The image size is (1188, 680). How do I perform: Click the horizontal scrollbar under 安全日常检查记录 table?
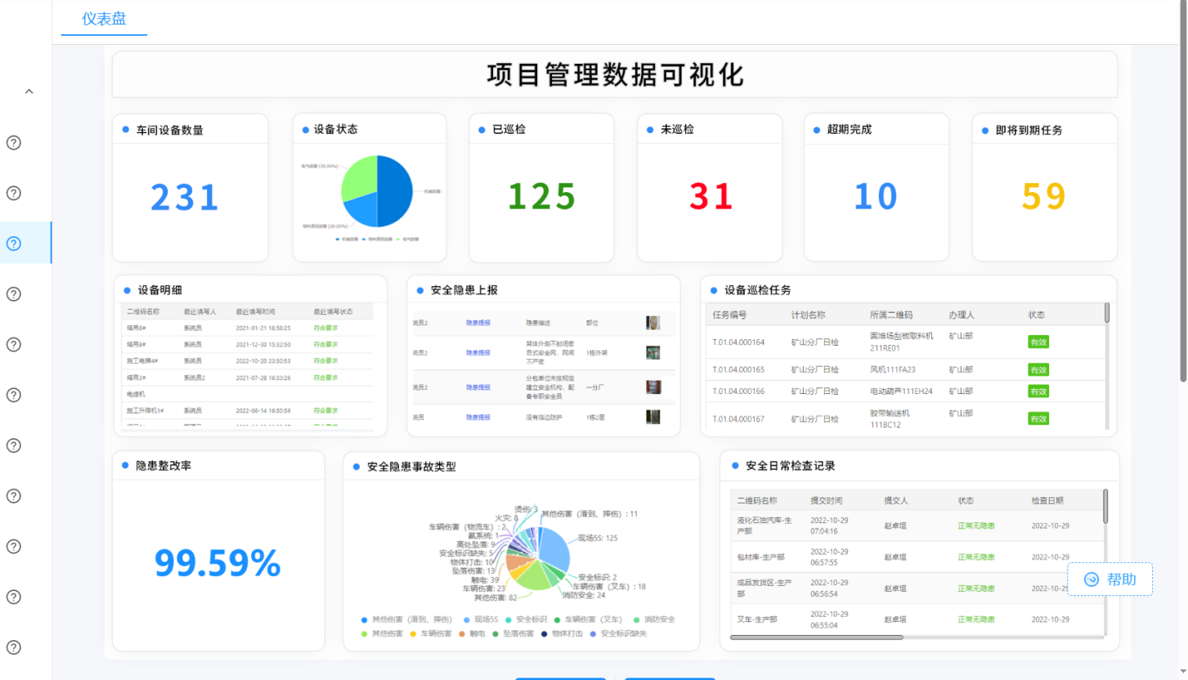coord(816,637)
